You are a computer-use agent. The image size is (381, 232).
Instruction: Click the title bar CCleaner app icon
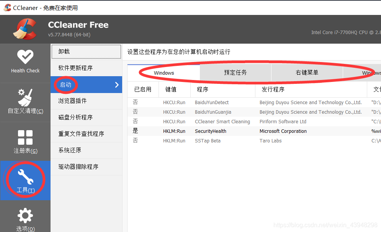pyautogui.click(x=7, y=8)
